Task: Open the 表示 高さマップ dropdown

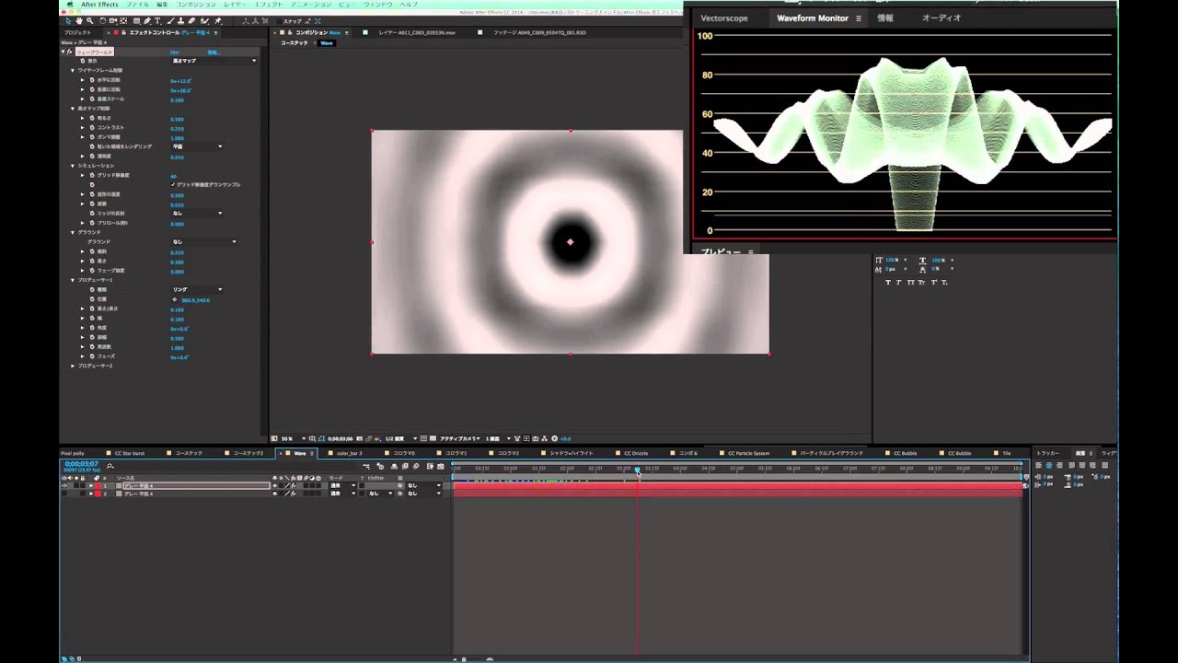Action: click(214, 61)
